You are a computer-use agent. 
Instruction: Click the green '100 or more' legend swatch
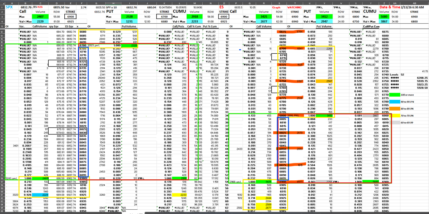point(395,94)
